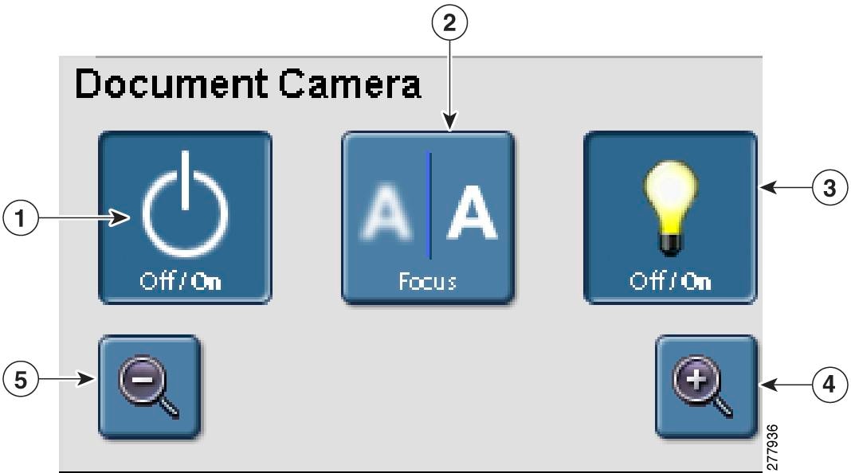Toggle the Off/On label under the power symbol
Viewport: 851px width, 473px height.
(x=185, y=283)
